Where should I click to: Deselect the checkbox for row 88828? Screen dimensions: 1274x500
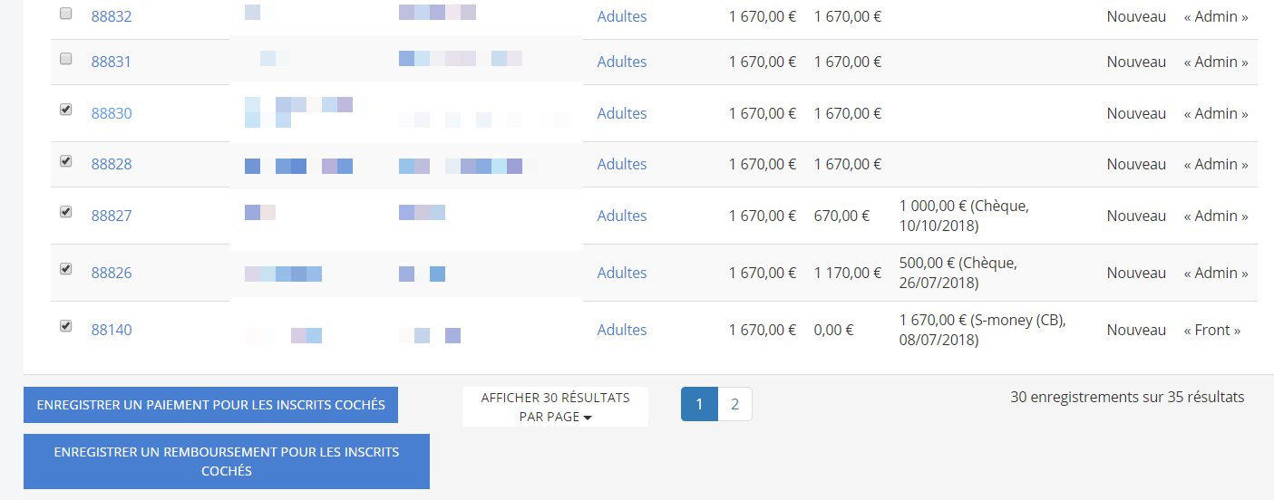click(65, 161)
